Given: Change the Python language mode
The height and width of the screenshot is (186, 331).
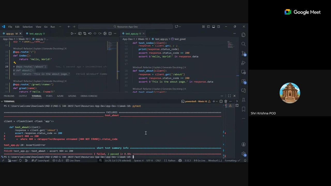Looking at the screenshot, I should (172, 161).
